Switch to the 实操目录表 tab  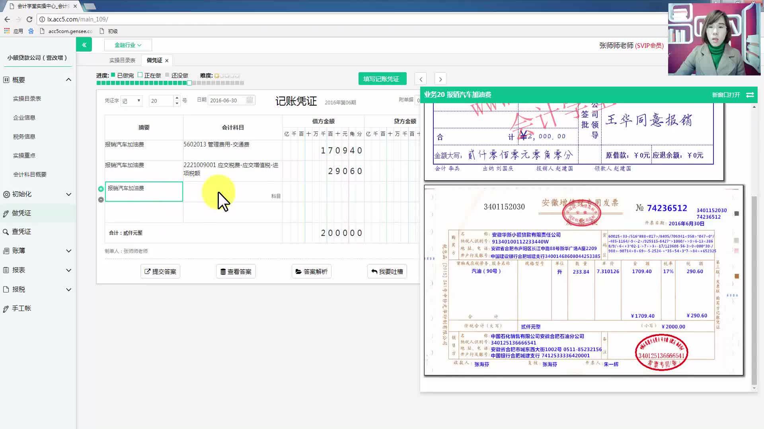[122, 60]
